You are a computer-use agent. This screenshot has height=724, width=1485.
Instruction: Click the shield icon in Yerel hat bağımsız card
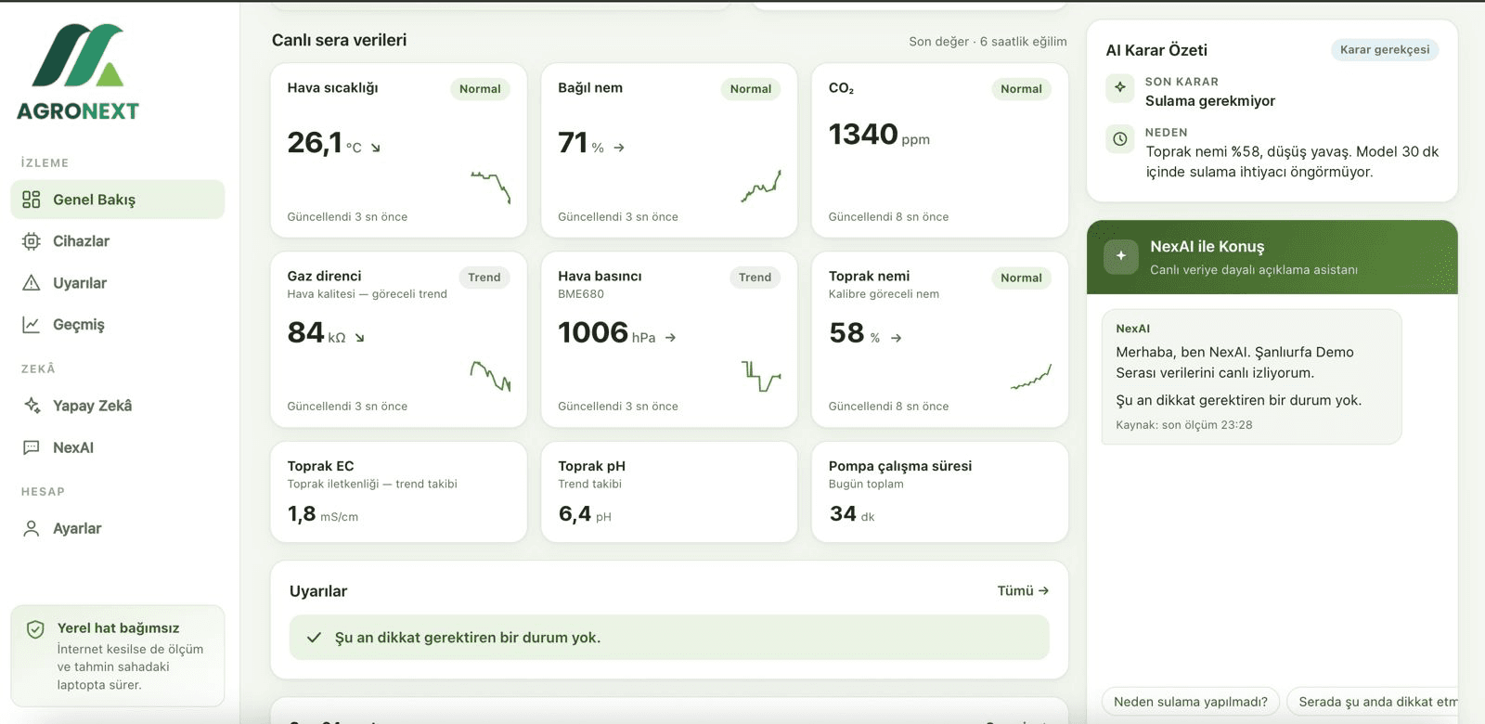(x=35, y=629)
